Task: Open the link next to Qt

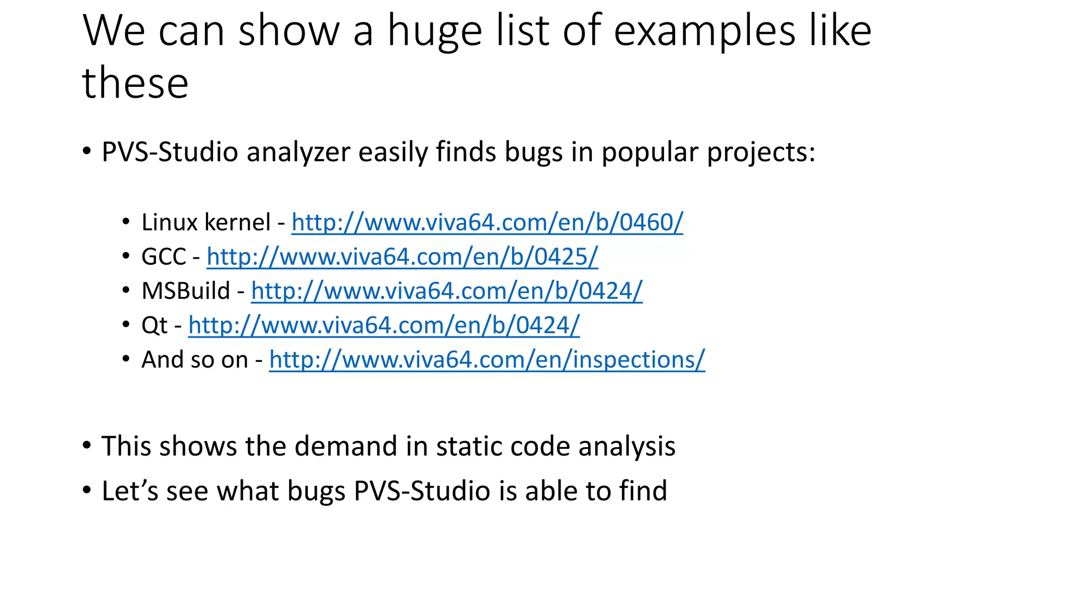Action: click(x=384, y=325)
